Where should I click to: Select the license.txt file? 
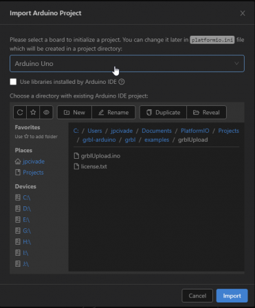(93, 166)
